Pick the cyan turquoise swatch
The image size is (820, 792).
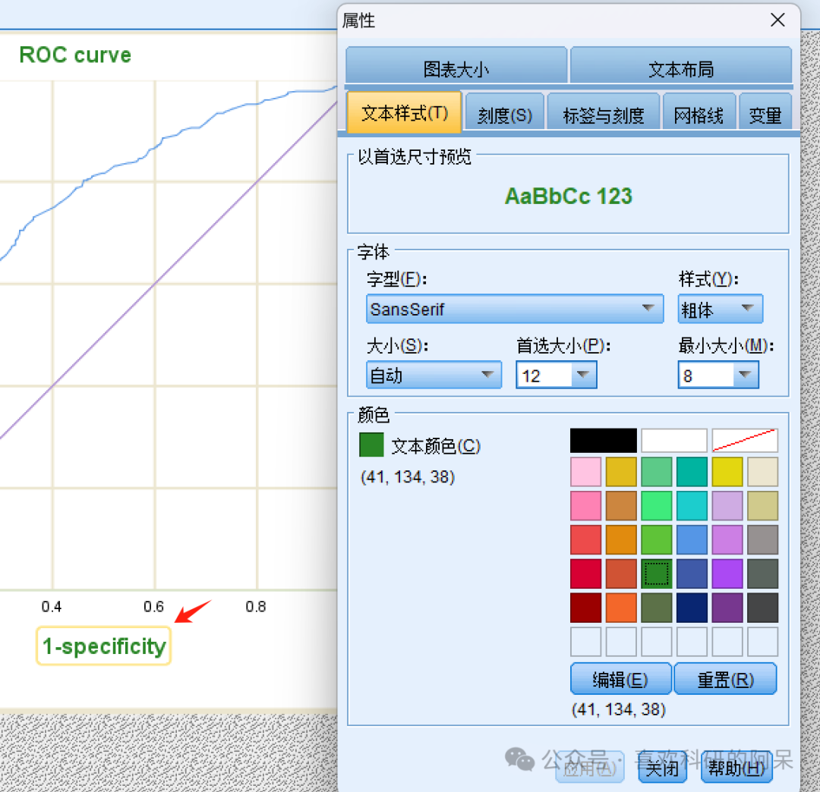(x=692, y=505)
